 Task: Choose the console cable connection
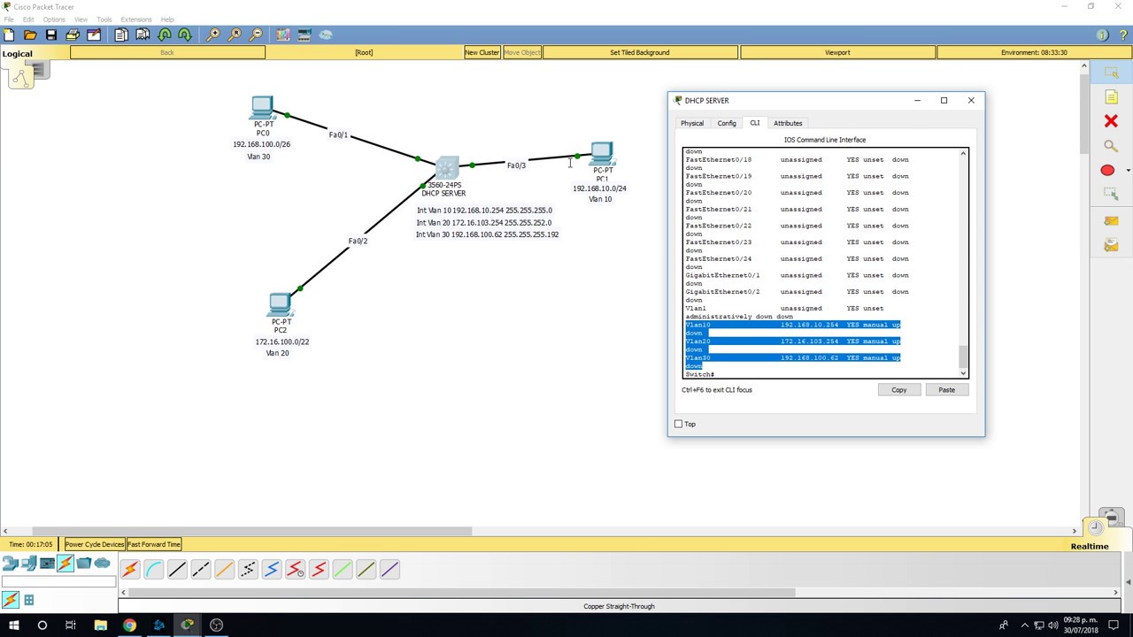point(154,570)
